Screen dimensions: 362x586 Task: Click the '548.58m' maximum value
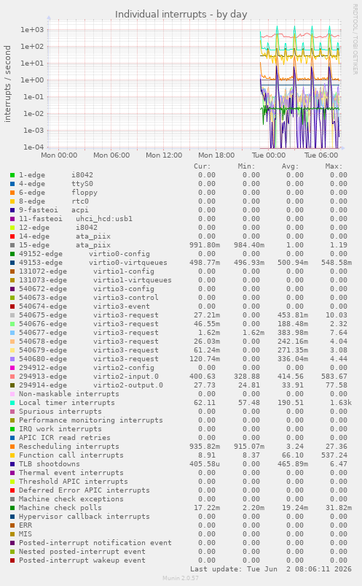(337, 263)
